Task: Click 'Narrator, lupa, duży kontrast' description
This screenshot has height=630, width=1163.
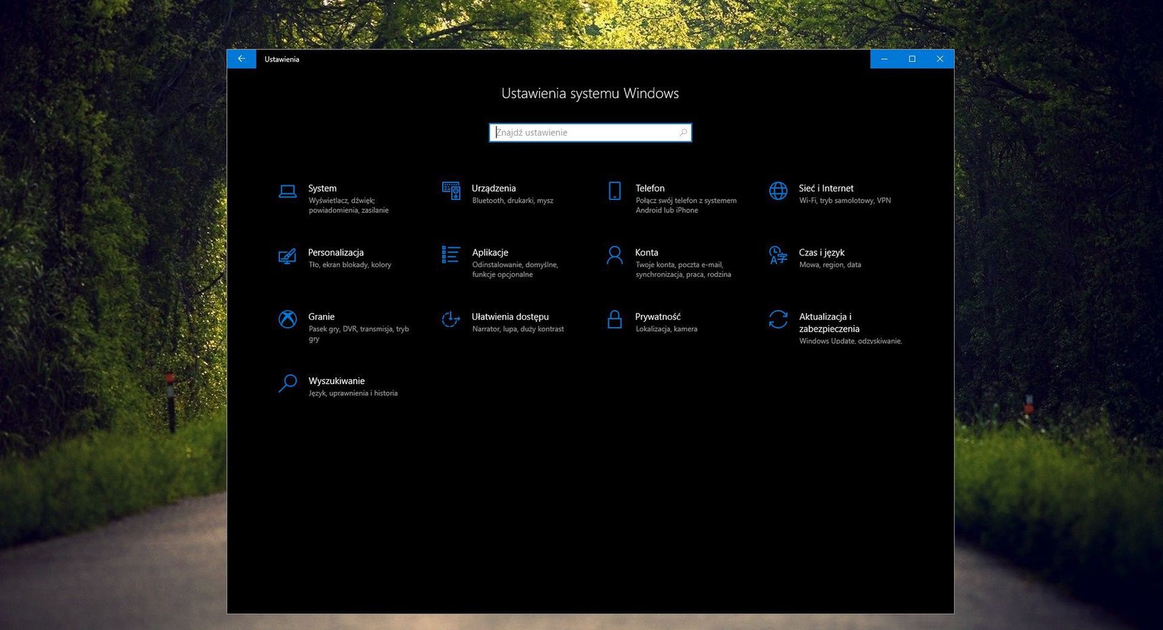Action: click(518, 329)
